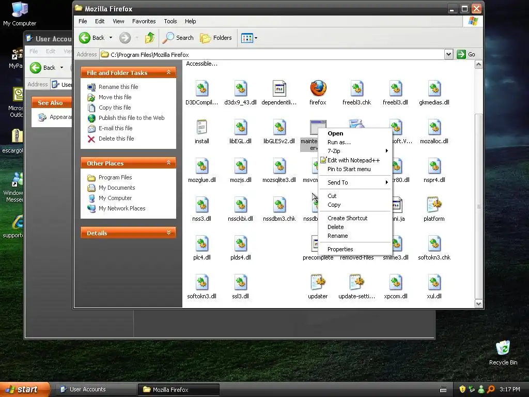Select the mozalloc.dll file
Viewport: 529px width, 397px height.
tap(434, 131)
